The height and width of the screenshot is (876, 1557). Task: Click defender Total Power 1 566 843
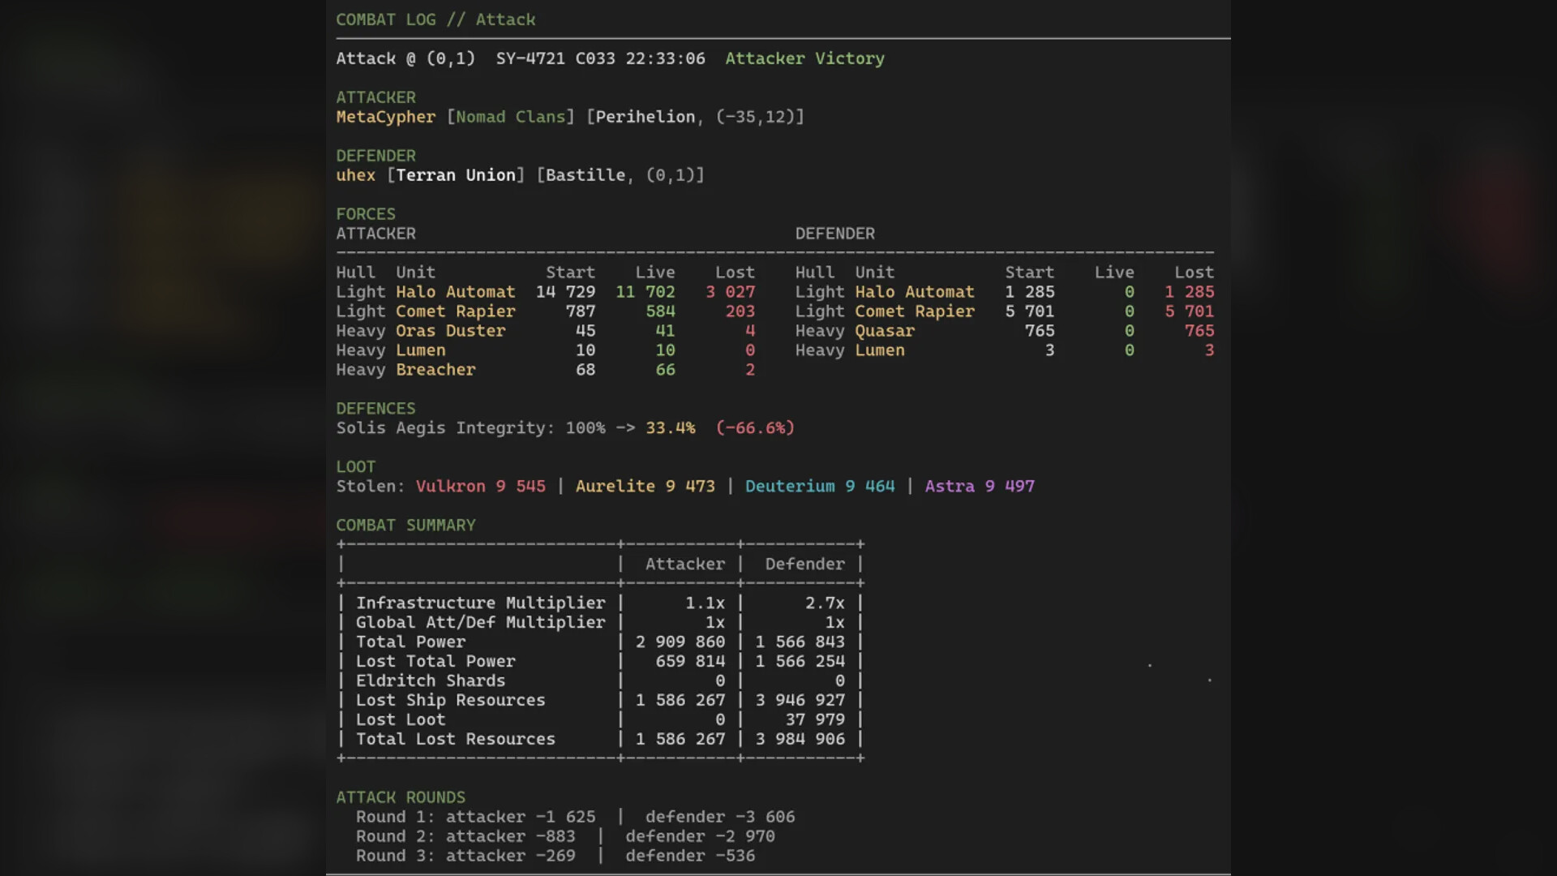coord(800,642)
